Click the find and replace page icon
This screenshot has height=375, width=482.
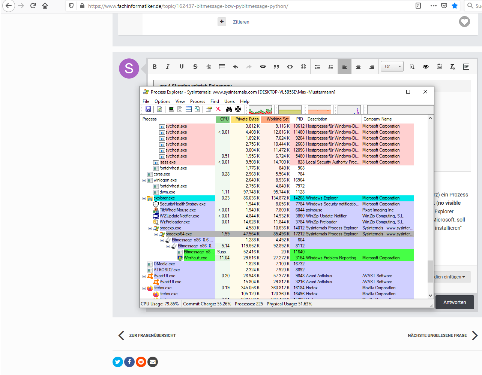[412, 67]
